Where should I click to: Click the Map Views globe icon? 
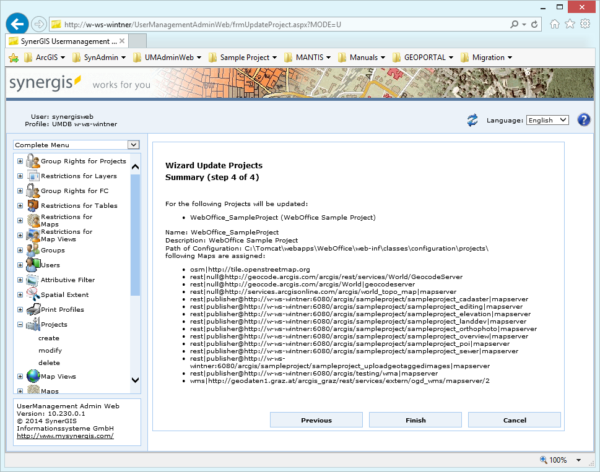pyautogui.click(x=33, y=376)
